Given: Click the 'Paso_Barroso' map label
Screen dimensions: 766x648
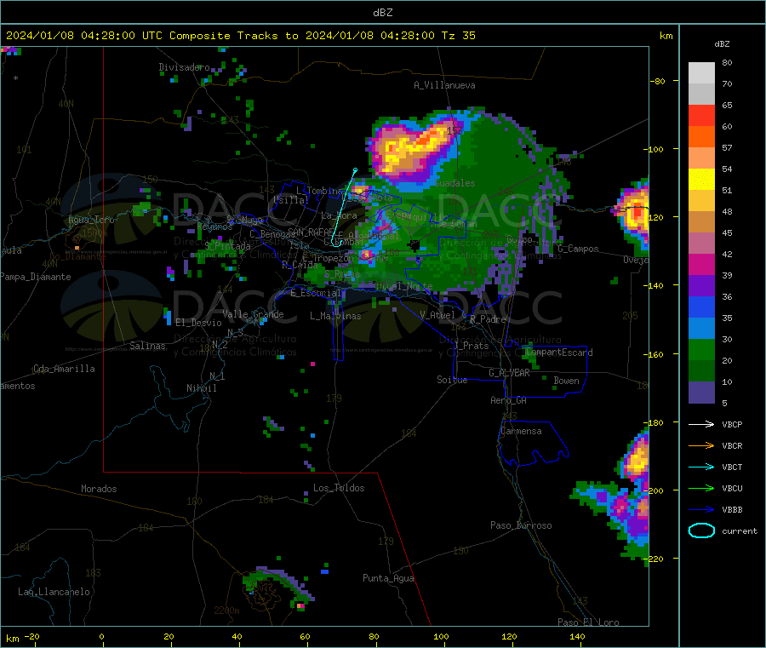Looking at the screenshot, I should tap(521, 526).
